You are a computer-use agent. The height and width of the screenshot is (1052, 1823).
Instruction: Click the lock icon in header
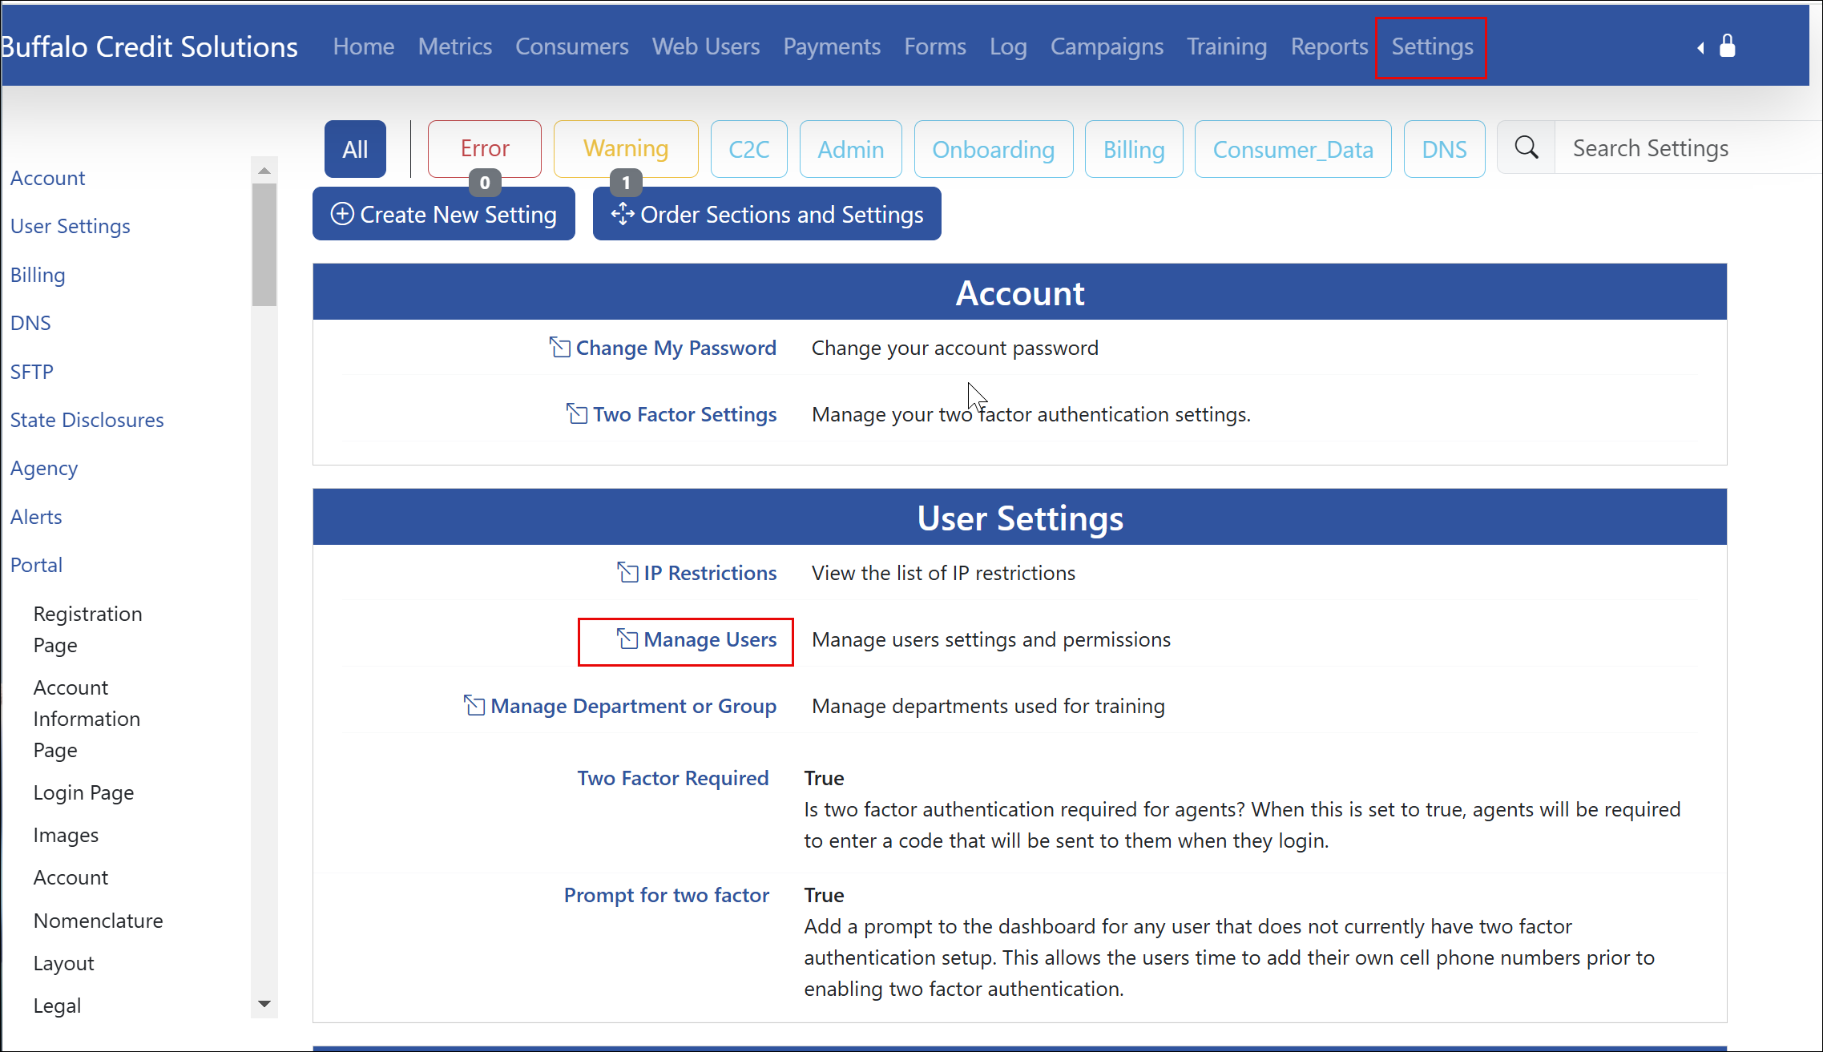pos(1727,46)
